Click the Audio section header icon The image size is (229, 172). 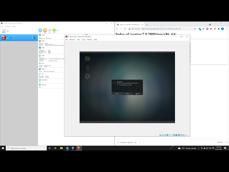(40, 63)
